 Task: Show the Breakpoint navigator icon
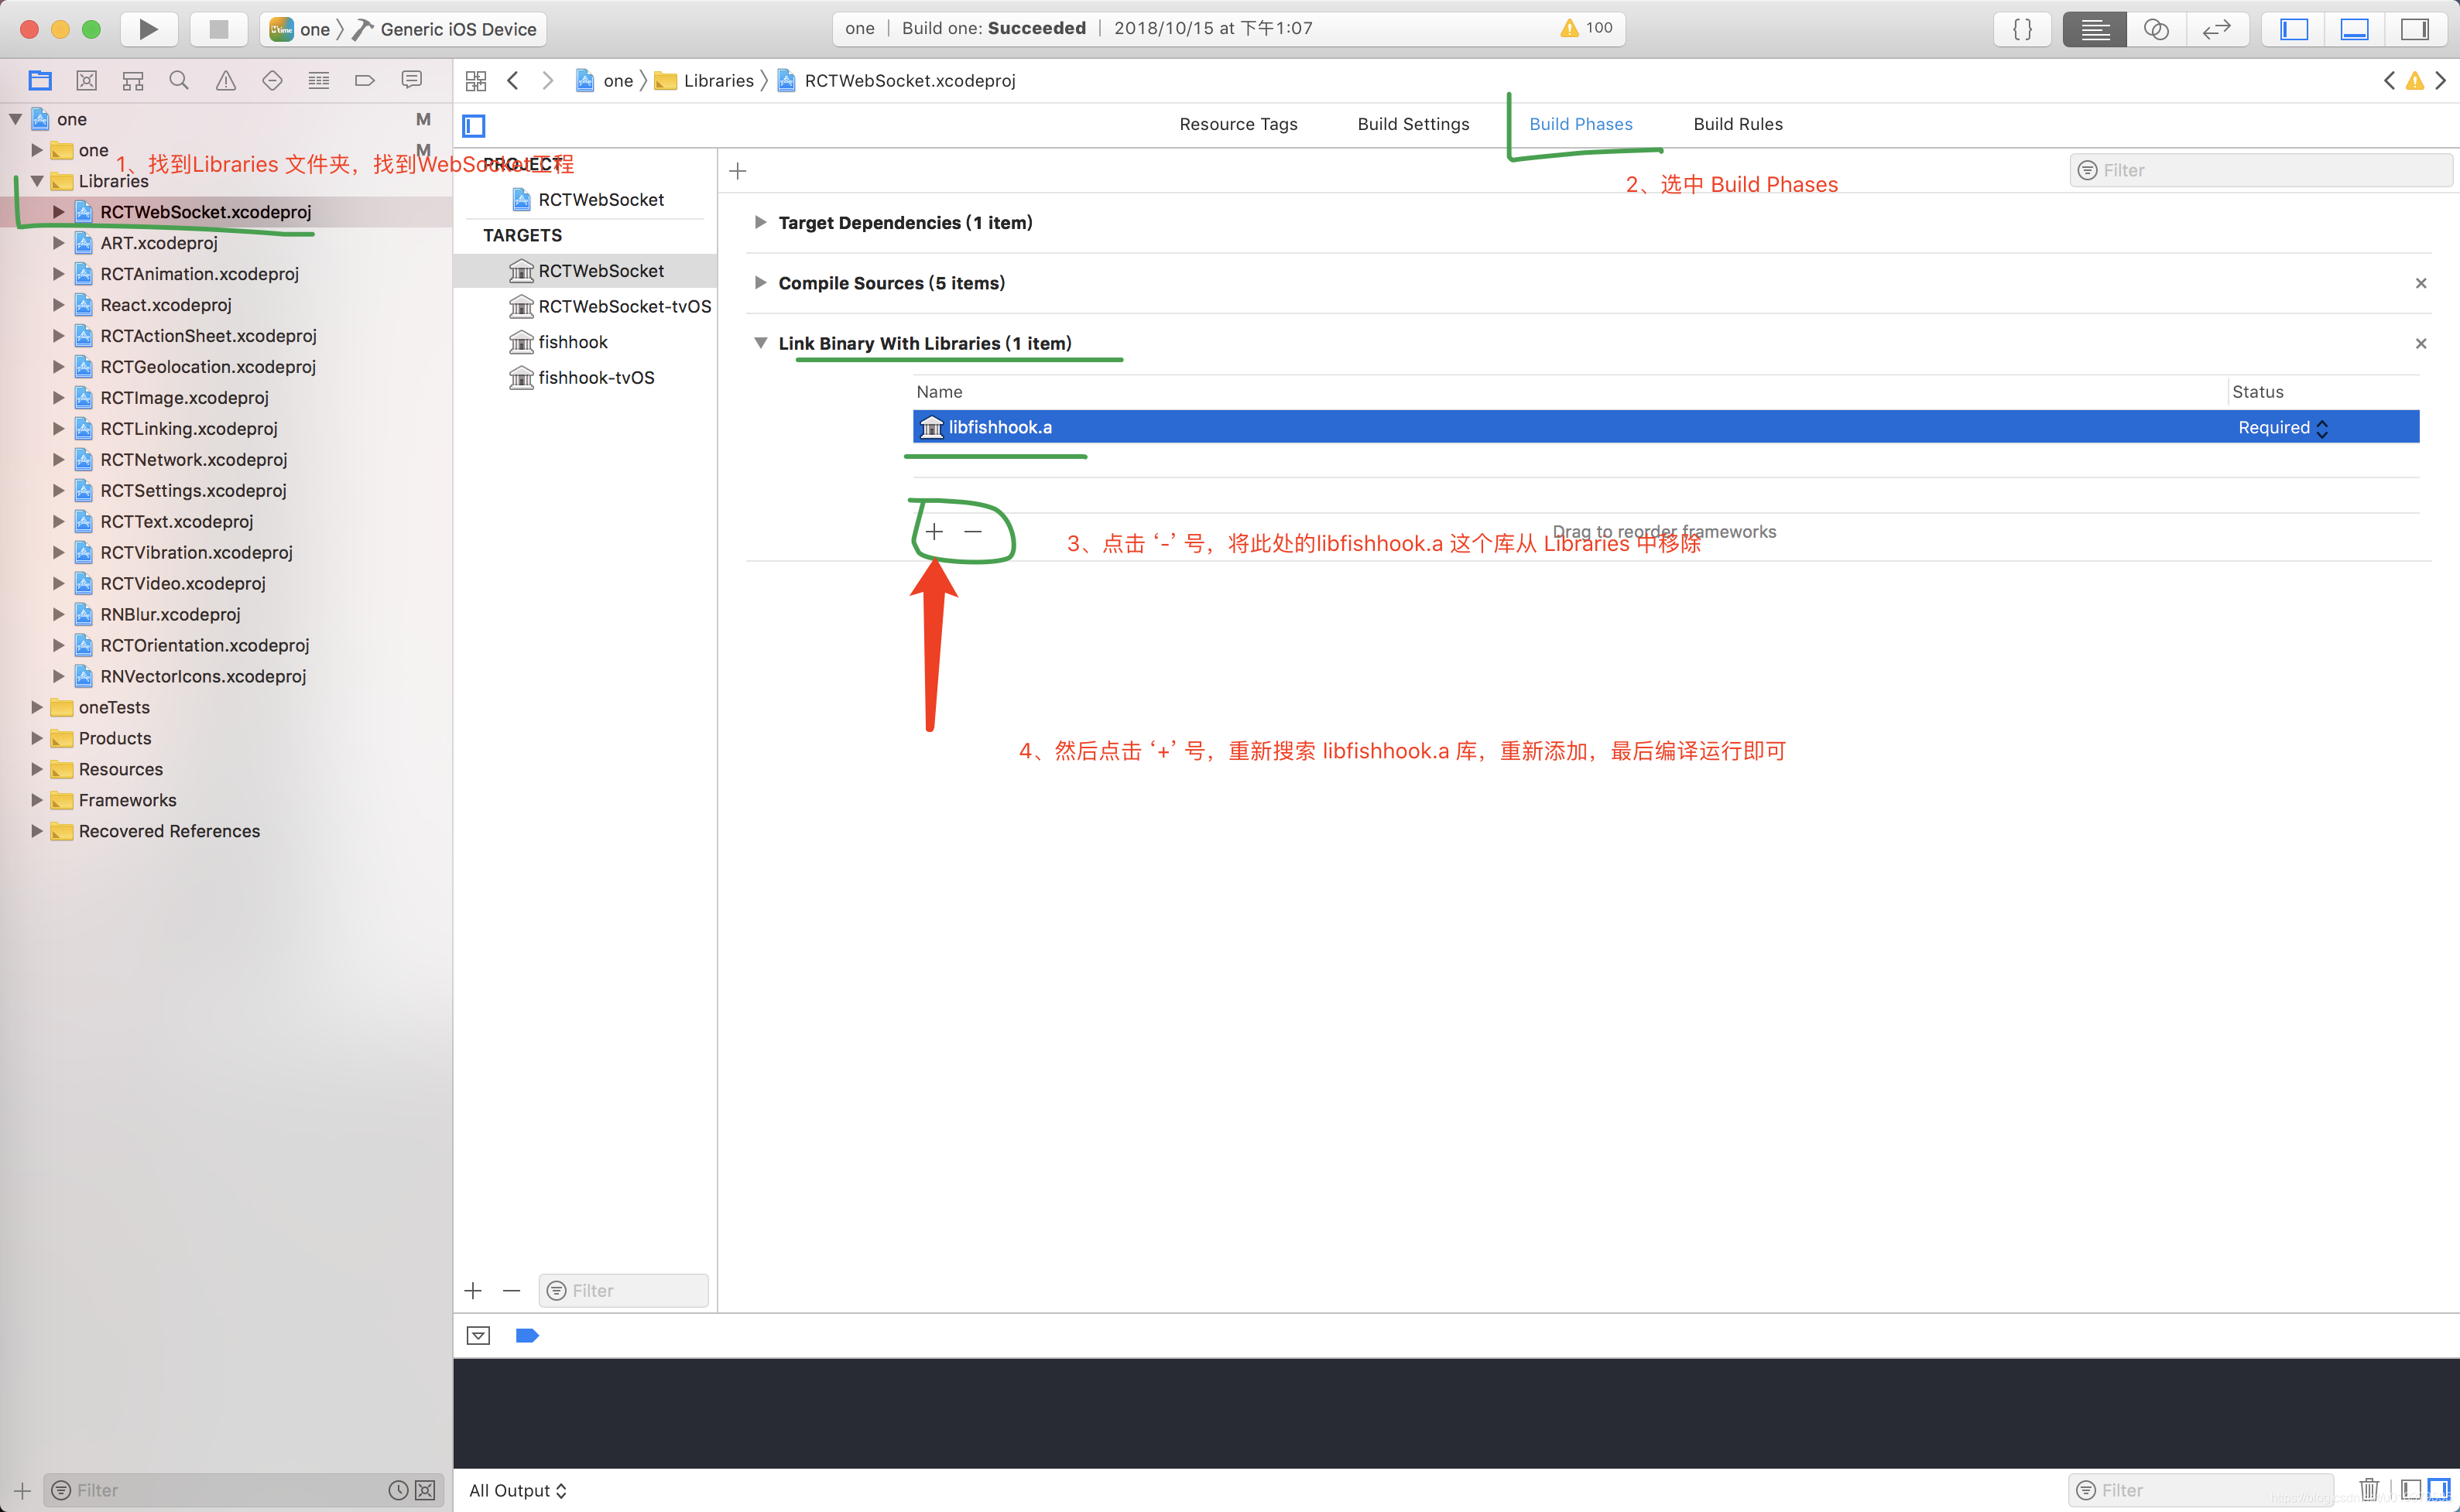coord(364,80)
